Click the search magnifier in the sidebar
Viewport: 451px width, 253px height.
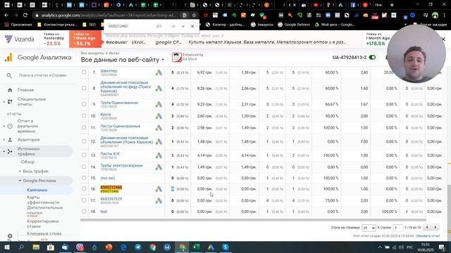(9, 75)
